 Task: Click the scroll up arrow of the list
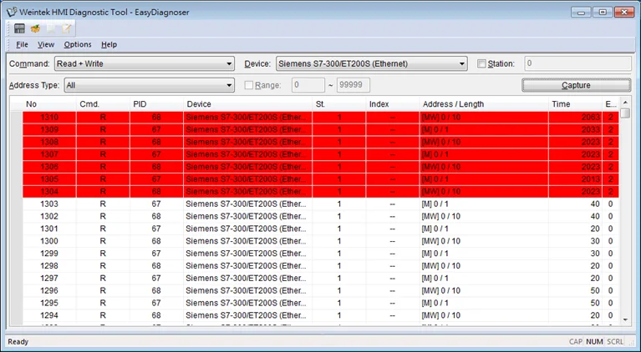pos(625,102)
